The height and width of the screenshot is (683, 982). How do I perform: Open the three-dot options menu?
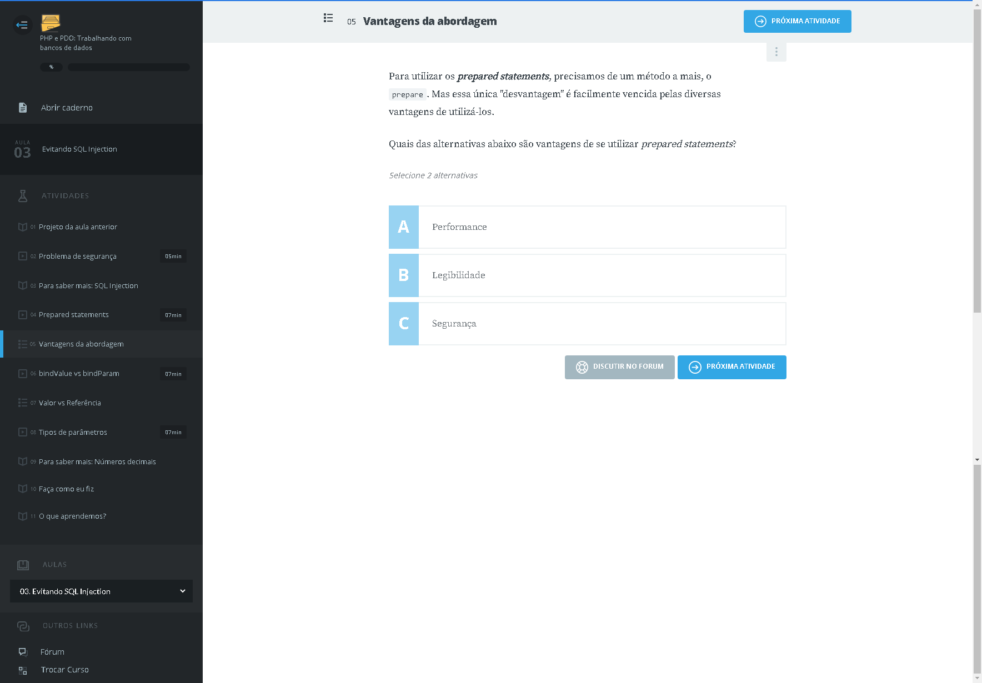[776, 52]
